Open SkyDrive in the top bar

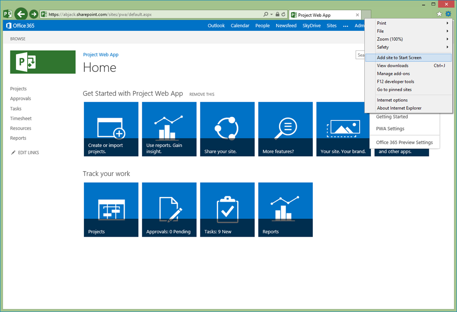[311, 25]
